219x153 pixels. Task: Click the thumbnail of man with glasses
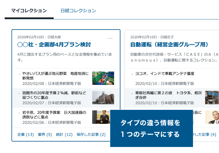click(212, 117)
